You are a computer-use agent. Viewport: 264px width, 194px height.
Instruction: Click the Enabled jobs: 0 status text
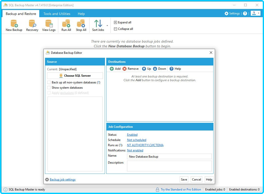tap(215, 190)
